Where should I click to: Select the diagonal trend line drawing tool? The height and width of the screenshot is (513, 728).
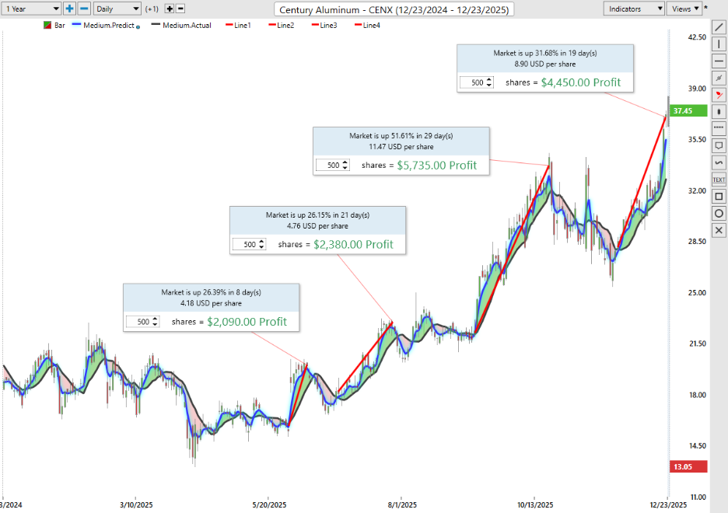[x=719, y=27]
